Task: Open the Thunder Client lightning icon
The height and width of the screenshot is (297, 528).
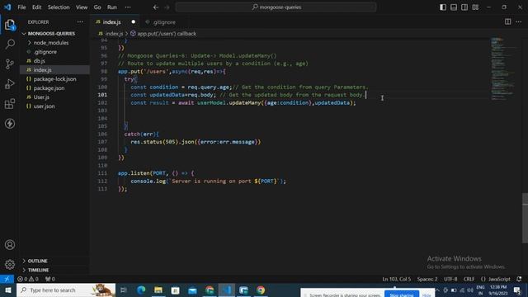Action: 10,124
